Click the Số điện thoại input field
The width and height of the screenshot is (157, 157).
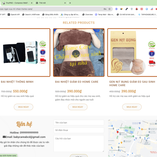[79, 130]
